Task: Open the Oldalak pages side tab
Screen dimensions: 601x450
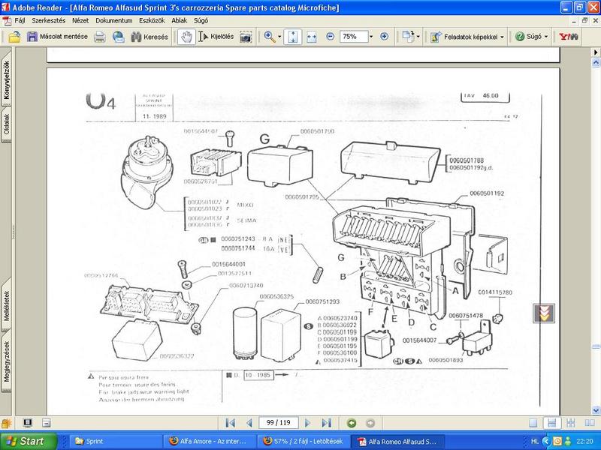Action: (7, 124)
